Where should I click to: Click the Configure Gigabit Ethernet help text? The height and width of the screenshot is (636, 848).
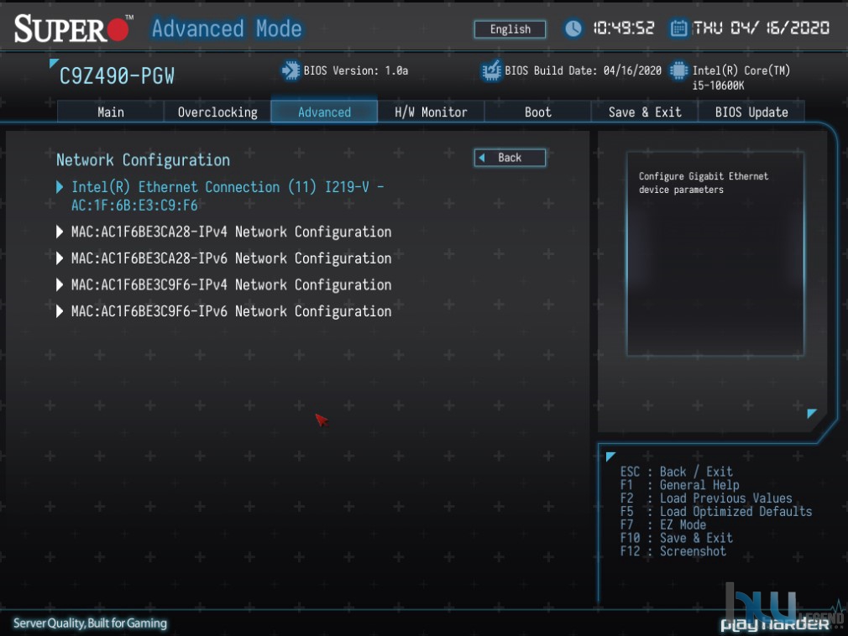pyautogui.click(x=703, y=183)
